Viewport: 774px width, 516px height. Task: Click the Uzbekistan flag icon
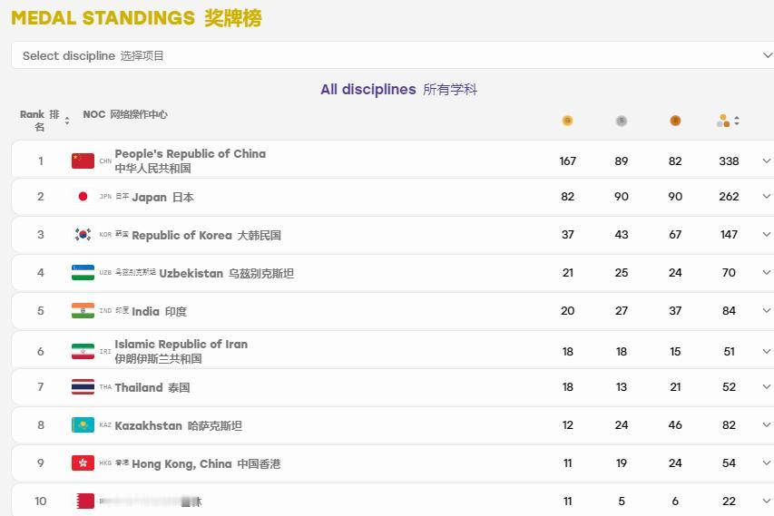(x=83, y=272)
